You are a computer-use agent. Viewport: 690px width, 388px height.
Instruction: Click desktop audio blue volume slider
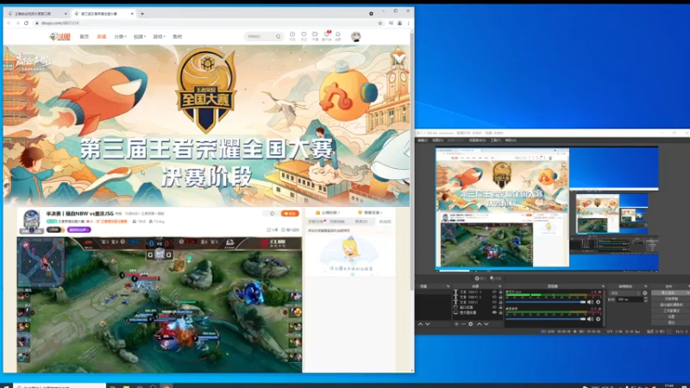546,319
